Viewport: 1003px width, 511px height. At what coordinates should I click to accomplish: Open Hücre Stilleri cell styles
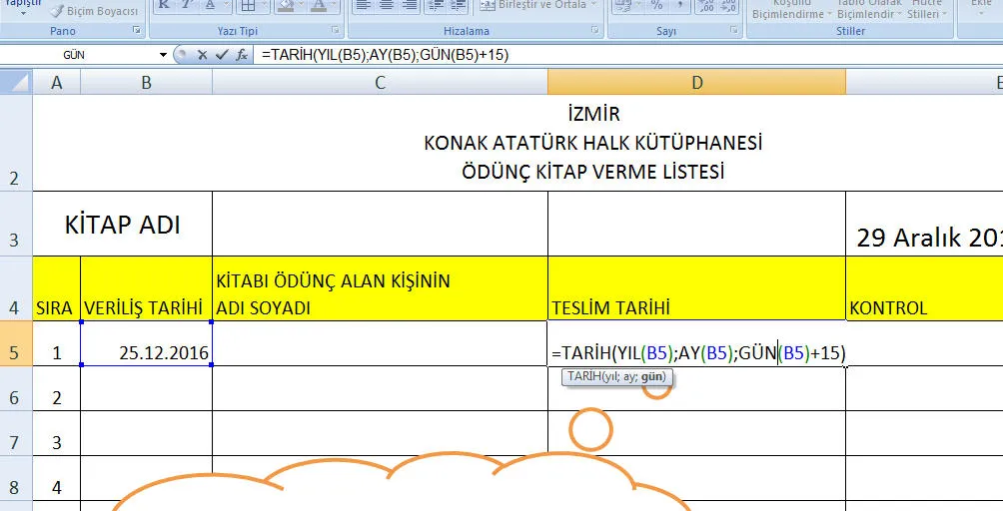925,10
